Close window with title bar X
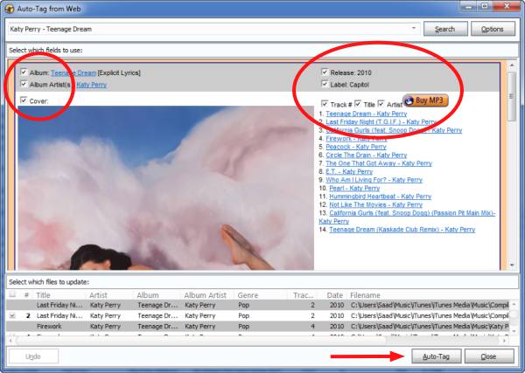 click(x=507, y=6)
